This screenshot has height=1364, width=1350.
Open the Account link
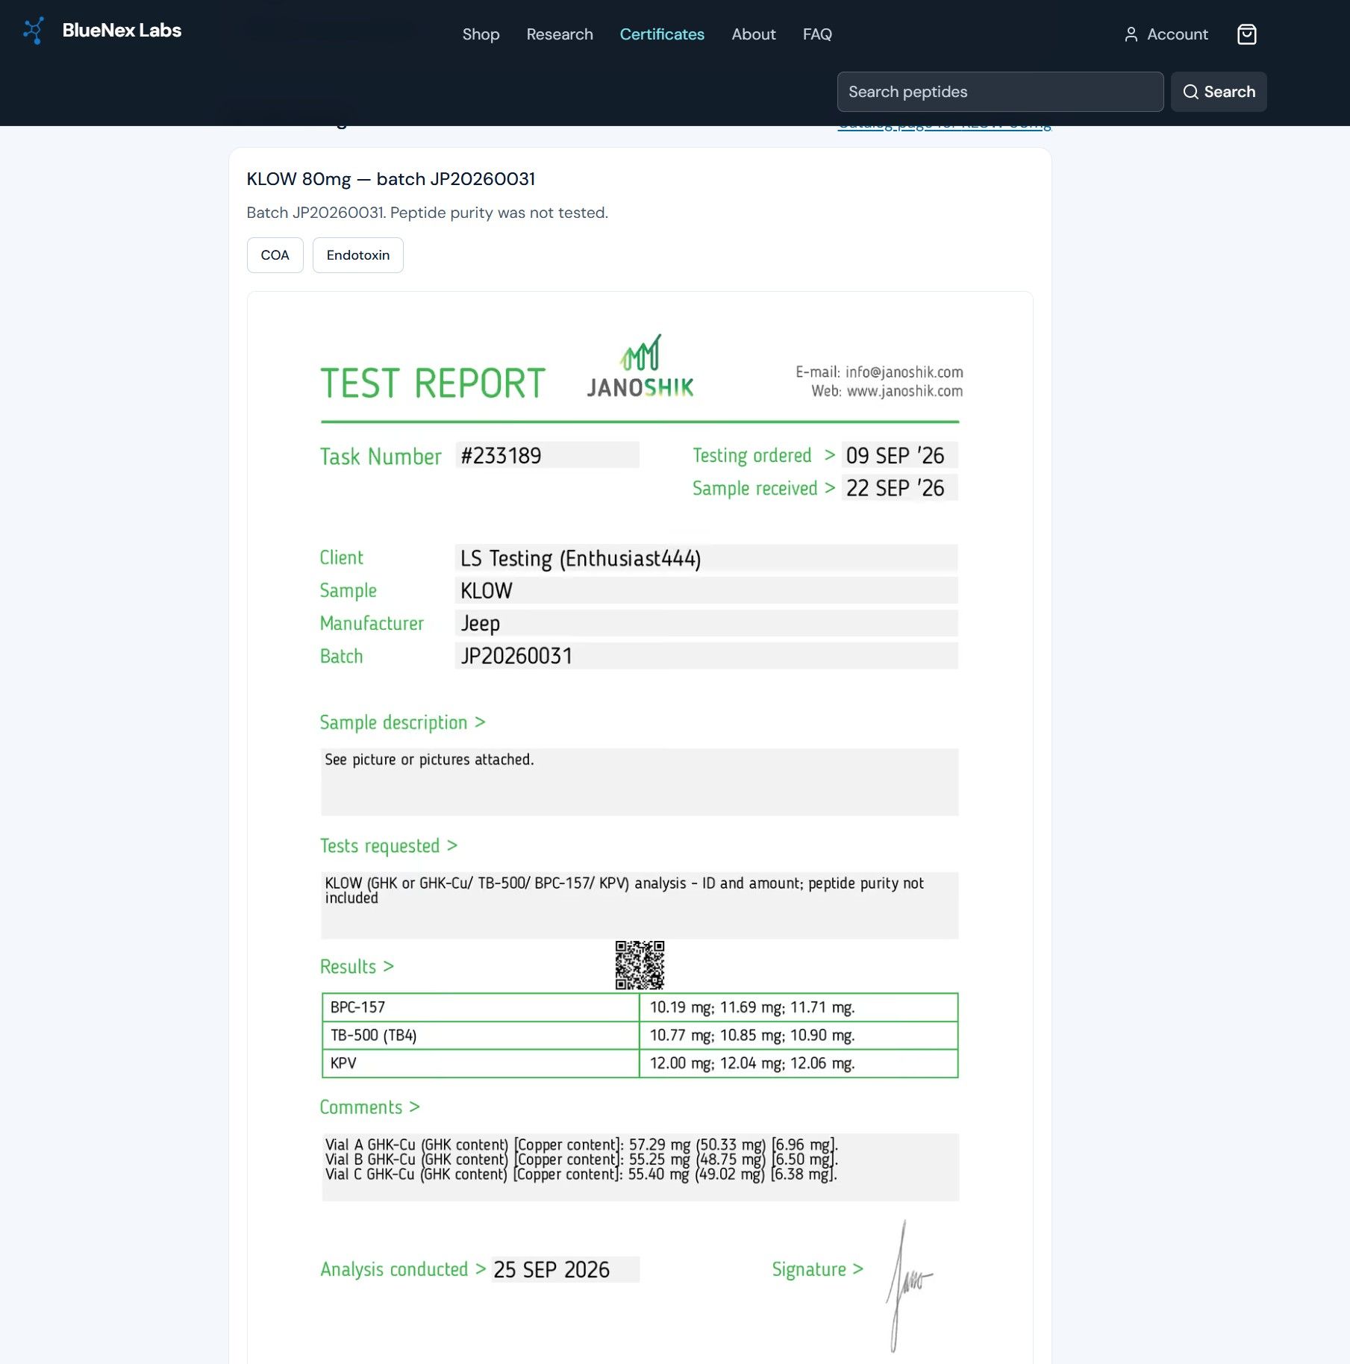[x=1166, y=34]
